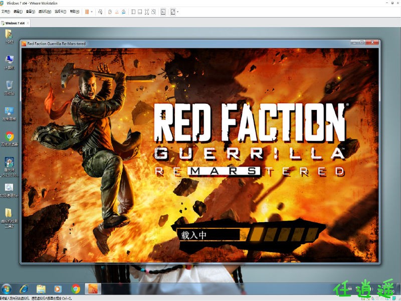Select the Recycle Bin desktop icon

pos(9,88)
